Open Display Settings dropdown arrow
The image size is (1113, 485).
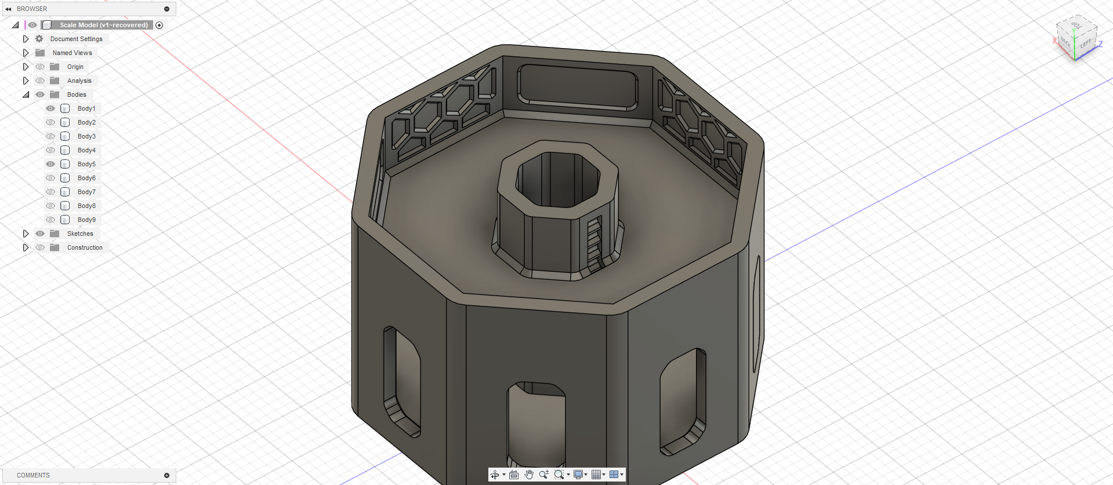586,475
